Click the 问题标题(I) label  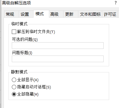[x=22, y=53]
